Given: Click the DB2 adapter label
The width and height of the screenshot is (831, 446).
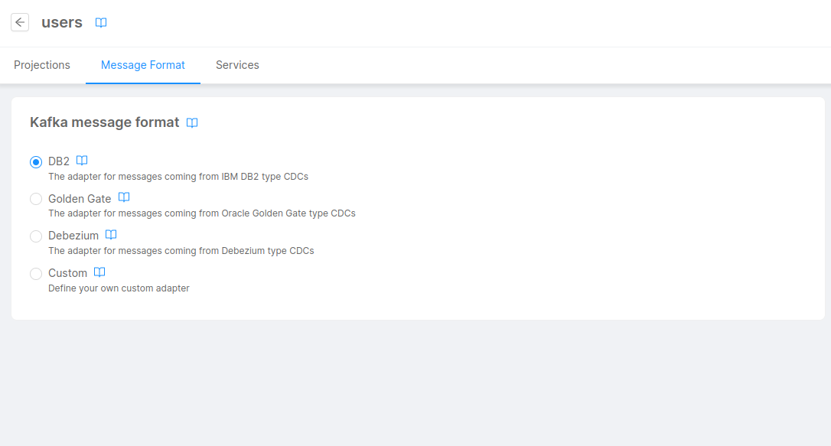Looking at the screenshot, I should click(x=58, y=161).
